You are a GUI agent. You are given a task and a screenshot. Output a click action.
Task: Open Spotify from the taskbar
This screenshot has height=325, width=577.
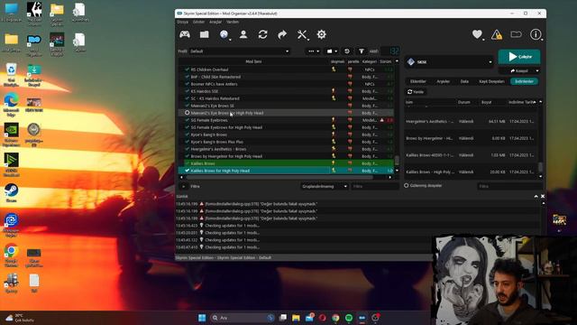click(349, 318)
